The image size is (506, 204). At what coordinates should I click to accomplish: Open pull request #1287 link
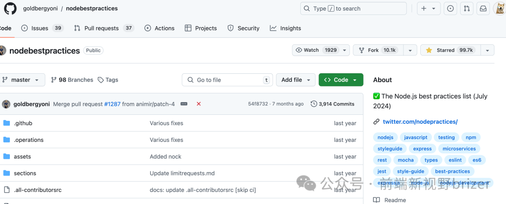(112, 104)
